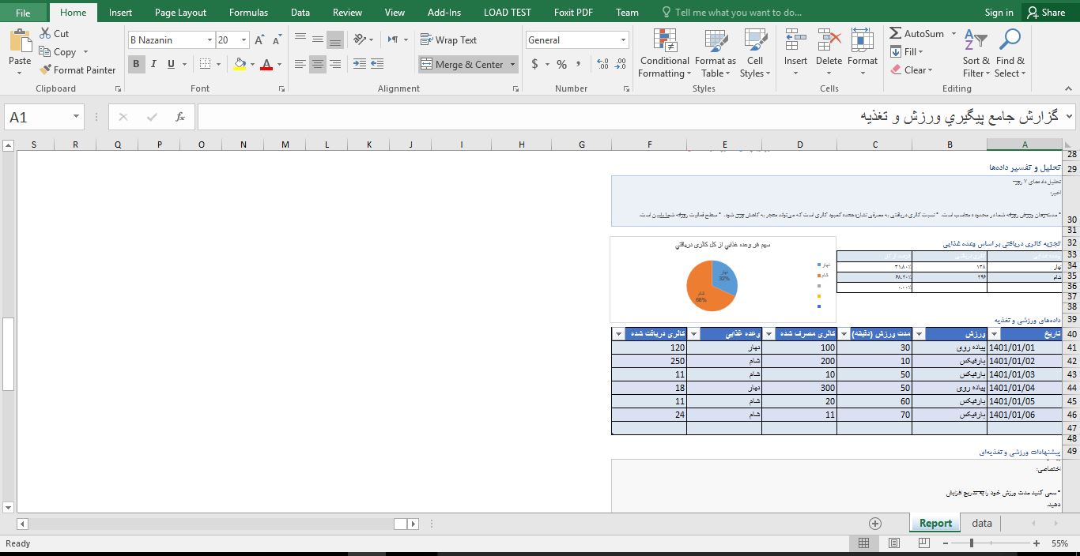Viewport: 1080px width, 556px height.
Task: Open the data worksheet tab
Action: point(982,523)
